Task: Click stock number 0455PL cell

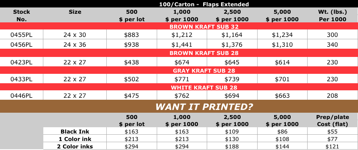Action: (21, 35)
